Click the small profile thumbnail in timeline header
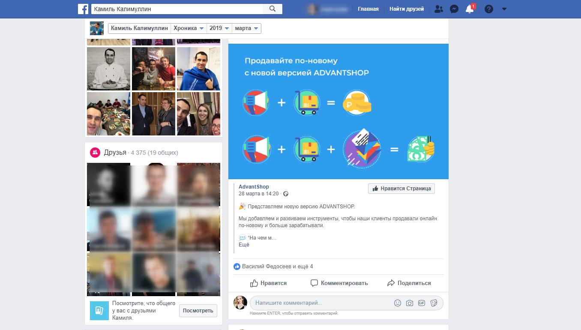 tap(96, 28)
